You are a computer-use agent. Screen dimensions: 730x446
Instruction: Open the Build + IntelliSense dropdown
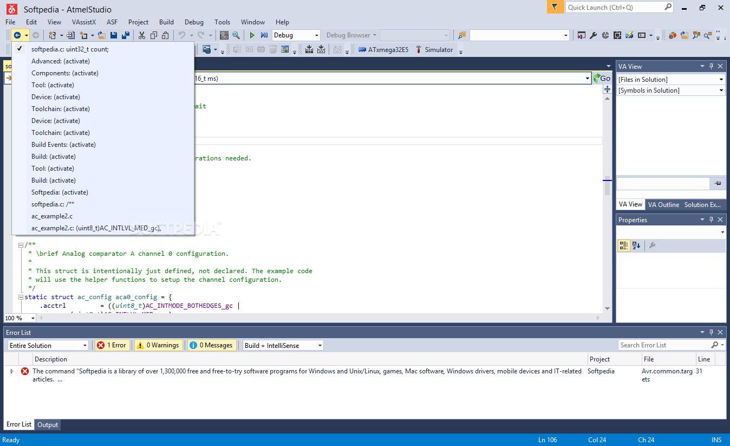click(x=320, y=345)
